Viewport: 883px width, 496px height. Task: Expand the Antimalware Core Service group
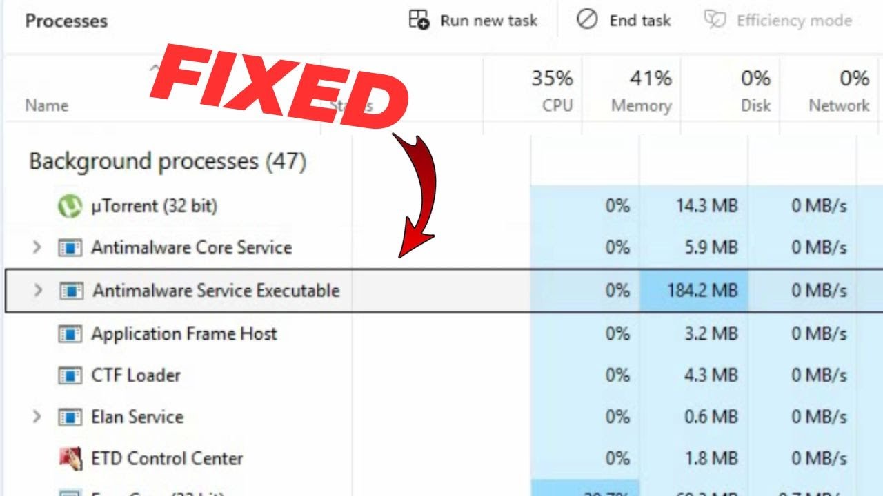[x=37, y=247]
